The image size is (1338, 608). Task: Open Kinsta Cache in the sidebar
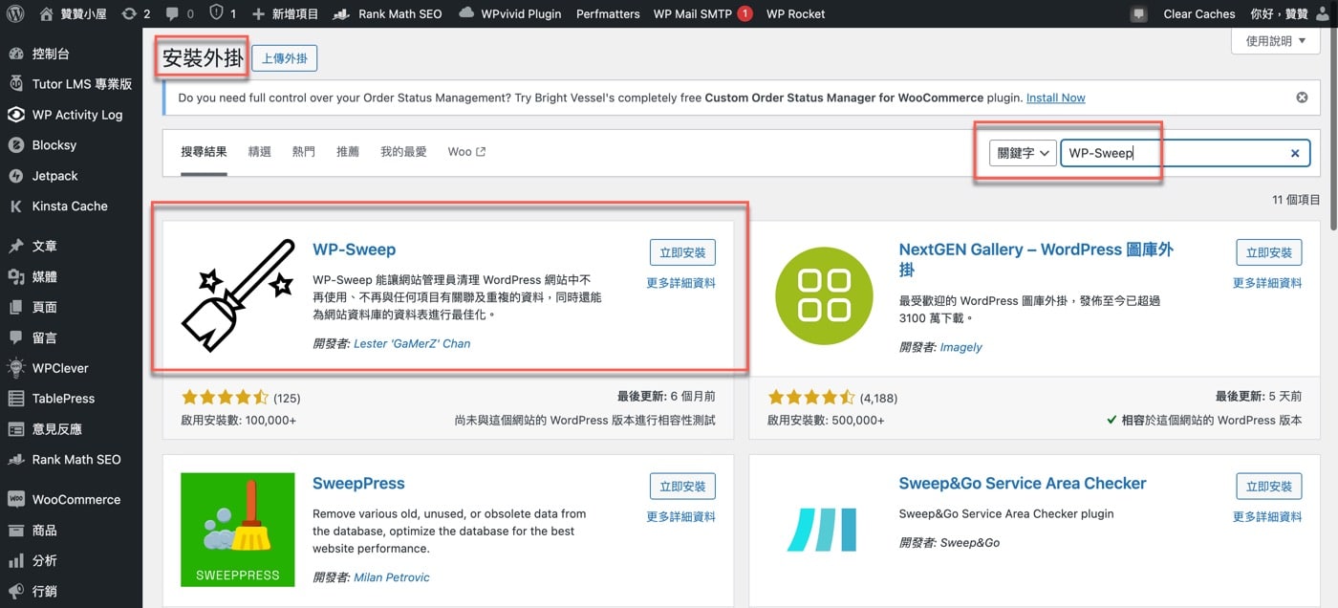pyautogui.click(x=71, y=206)
